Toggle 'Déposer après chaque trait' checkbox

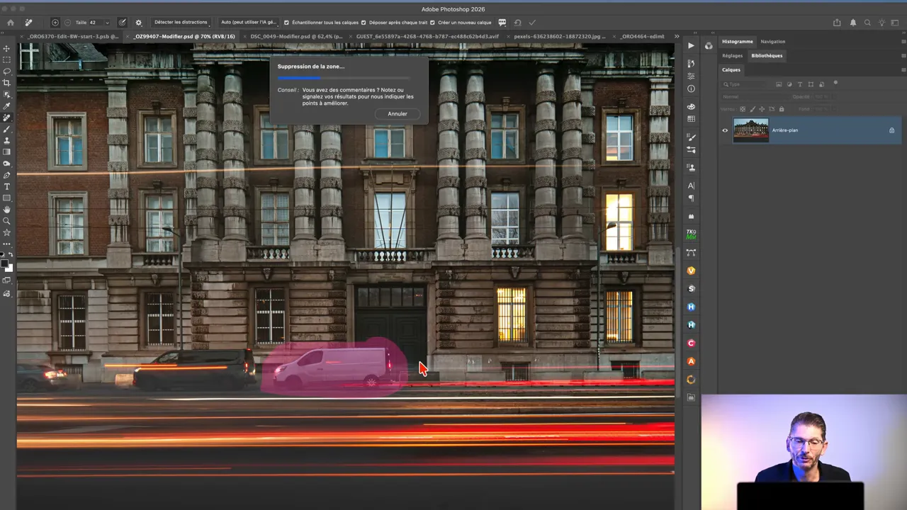364,23
